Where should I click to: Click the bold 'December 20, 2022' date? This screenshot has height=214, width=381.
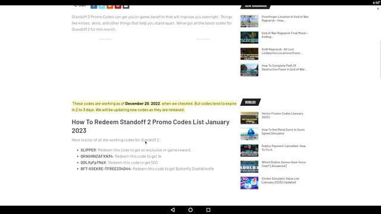[143, 103]
